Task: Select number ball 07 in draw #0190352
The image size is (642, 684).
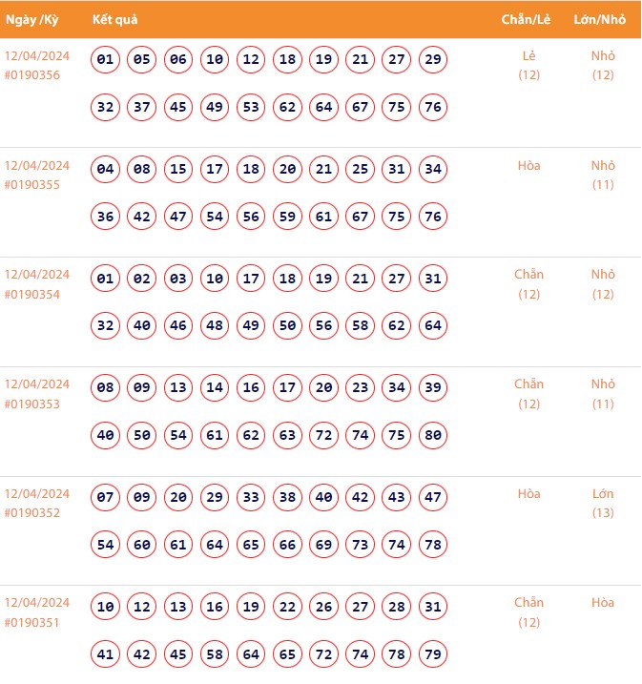Action: (x=106, y=497)
